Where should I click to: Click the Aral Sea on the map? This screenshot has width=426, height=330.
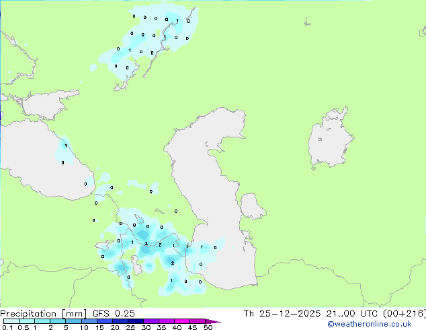[x=331, y=141]
